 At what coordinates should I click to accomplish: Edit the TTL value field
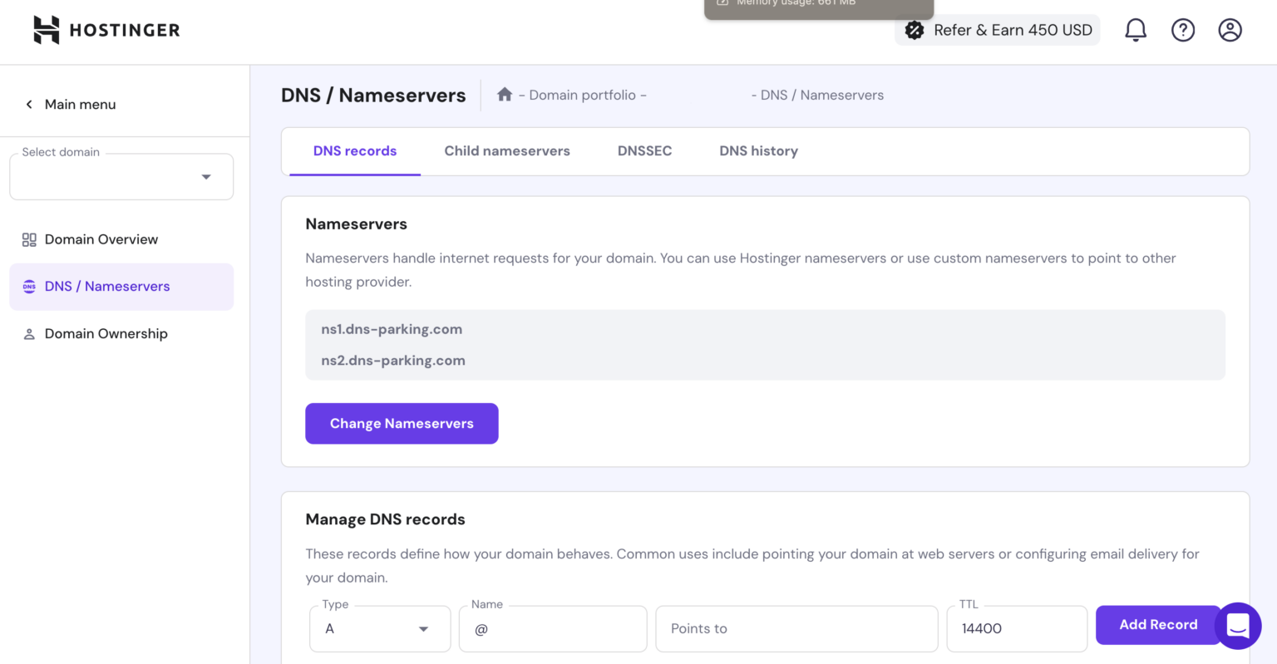click(x=1016, y=629)
